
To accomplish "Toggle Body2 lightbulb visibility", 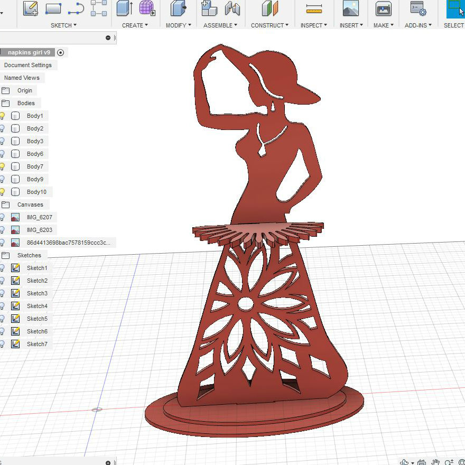I will (x=2, y=128).
